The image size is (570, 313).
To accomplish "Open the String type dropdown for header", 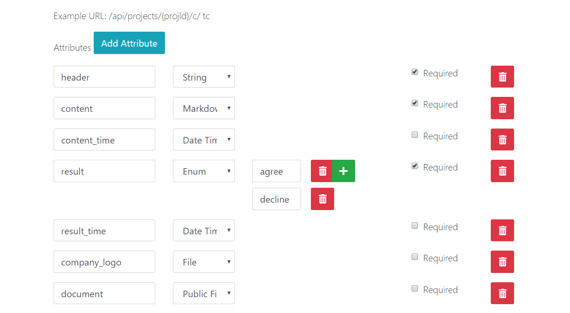I will 204,77.
